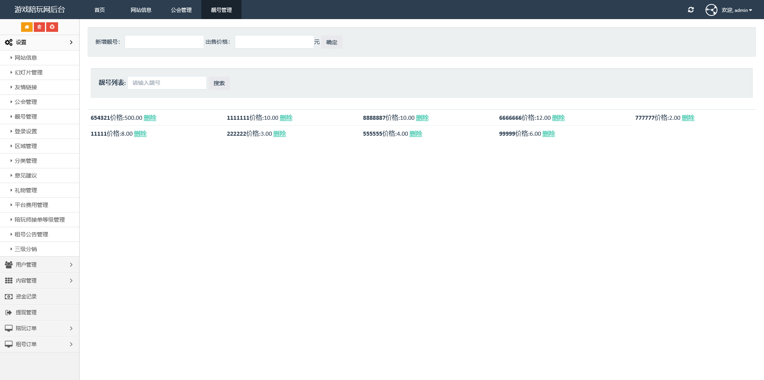Focus the 请输入靓号 search field
The width and height of the screenshot is (764, 380).
(x=167, y=83)
